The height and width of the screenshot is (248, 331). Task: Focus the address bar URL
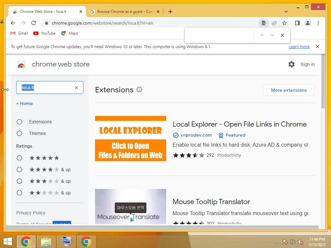(102, 23)
